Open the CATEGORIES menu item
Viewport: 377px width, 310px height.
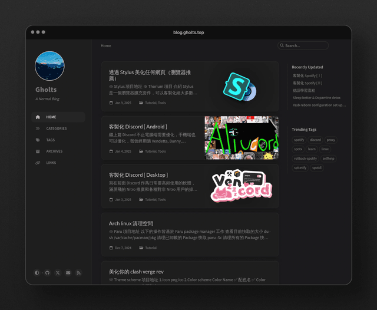[x=58, y=128]
